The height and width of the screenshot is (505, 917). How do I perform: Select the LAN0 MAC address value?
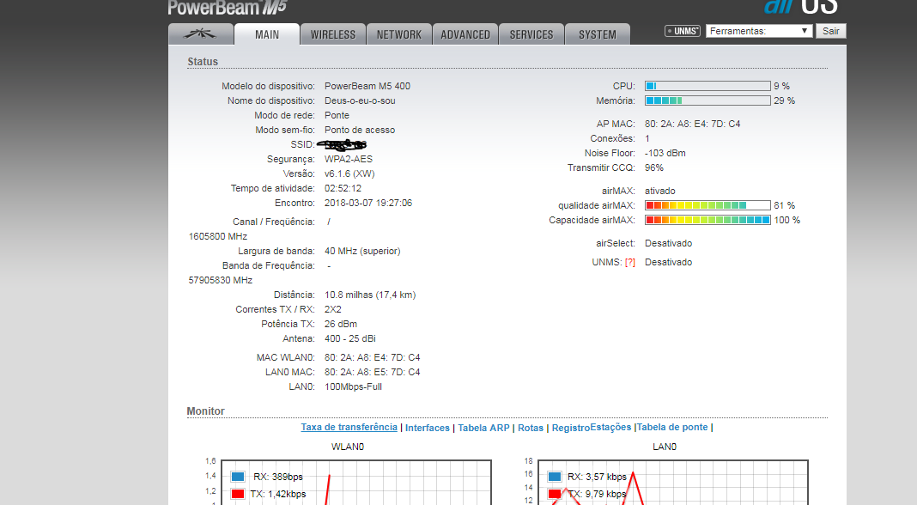372,372
